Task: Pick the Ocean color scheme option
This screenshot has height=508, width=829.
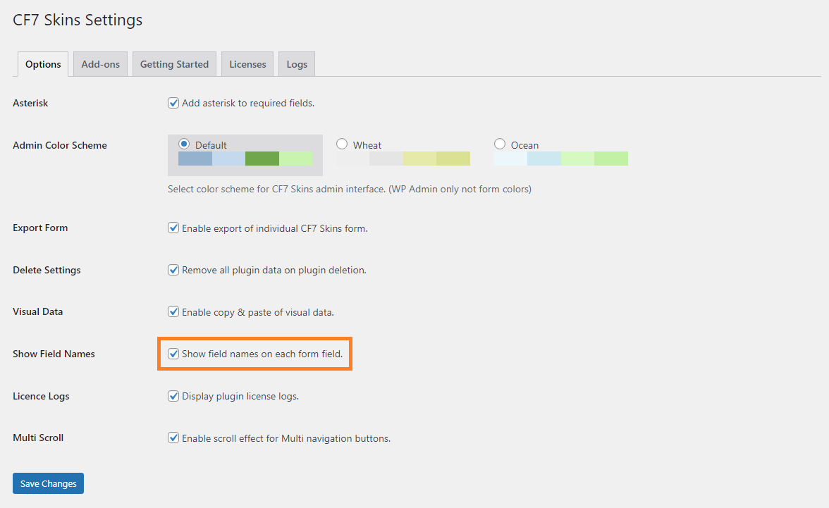Action: click(500, 144)
